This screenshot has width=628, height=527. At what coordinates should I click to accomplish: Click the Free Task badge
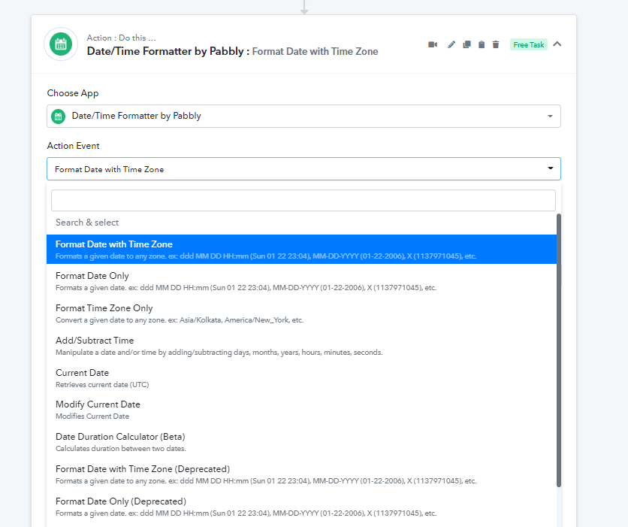coord(529,44)
